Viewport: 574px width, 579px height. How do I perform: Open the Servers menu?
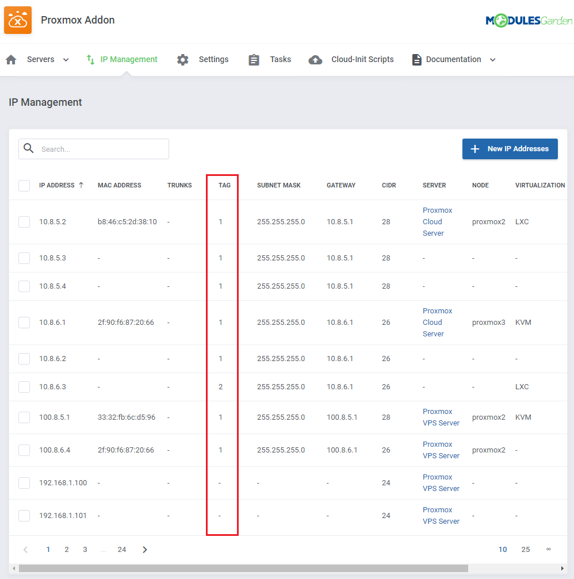pyautogui.click(x=41, y=59)
